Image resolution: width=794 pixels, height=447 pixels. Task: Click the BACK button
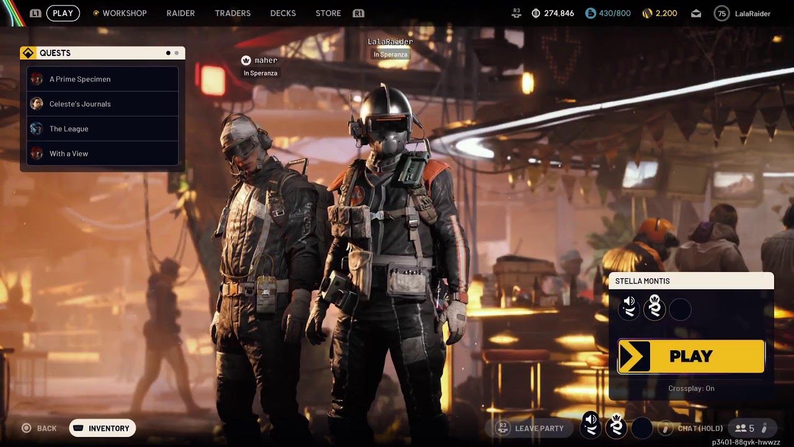[40, 428]
